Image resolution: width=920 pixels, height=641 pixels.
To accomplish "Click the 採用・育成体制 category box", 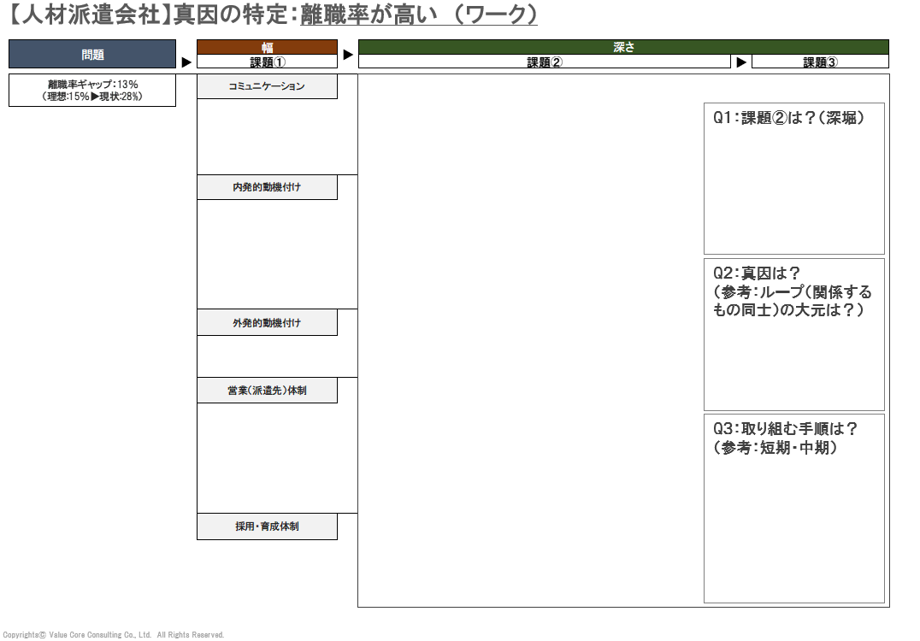I will point(267,526).
